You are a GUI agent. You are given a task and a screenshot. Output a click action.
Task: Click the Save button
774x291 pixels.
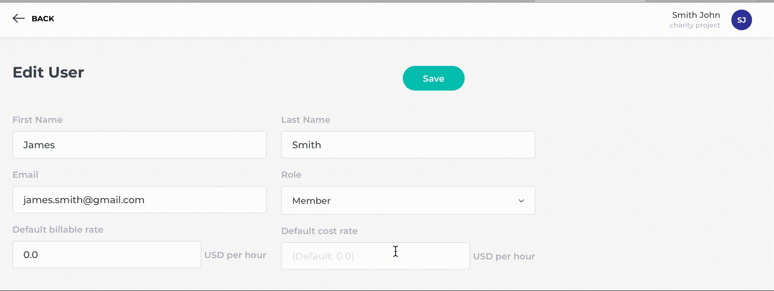click(433, 78)
